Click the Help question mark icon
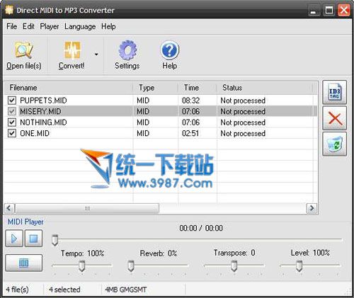Screen dimensions: 354x298 (x=169, y=50)
